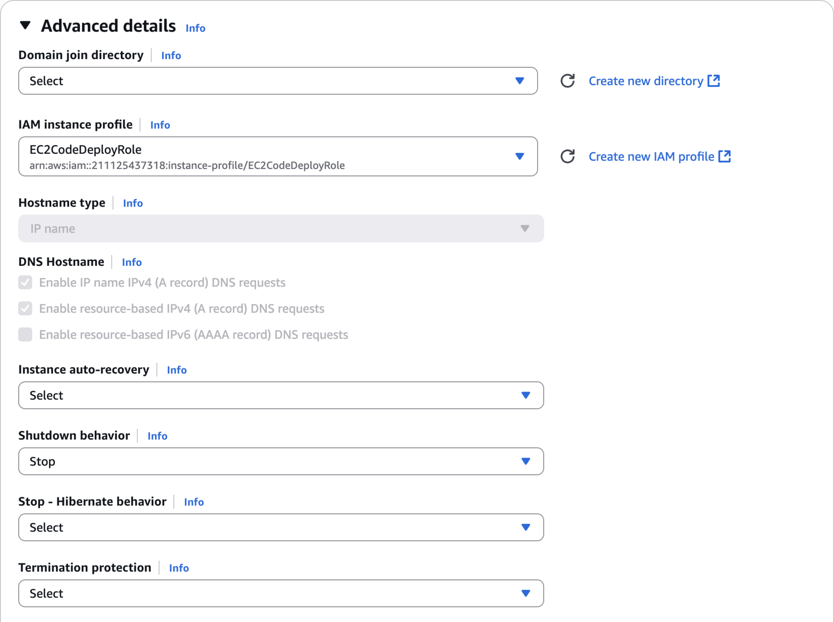Screen dimensions: 834x622
Task: Toggle resource-based IPv4 (A record) DNS checkbox
Action: point(25,309)
